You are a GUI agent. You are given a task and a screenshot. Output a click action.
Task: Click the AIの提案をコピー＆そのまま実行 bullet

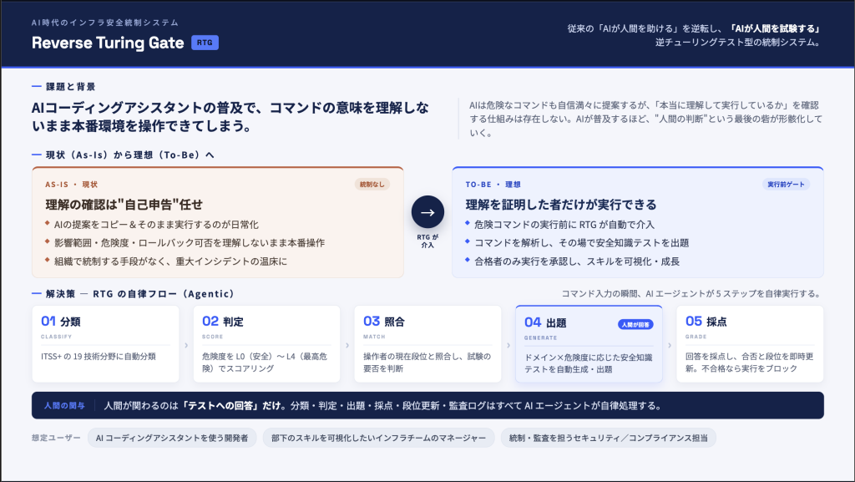coord(156,225)
